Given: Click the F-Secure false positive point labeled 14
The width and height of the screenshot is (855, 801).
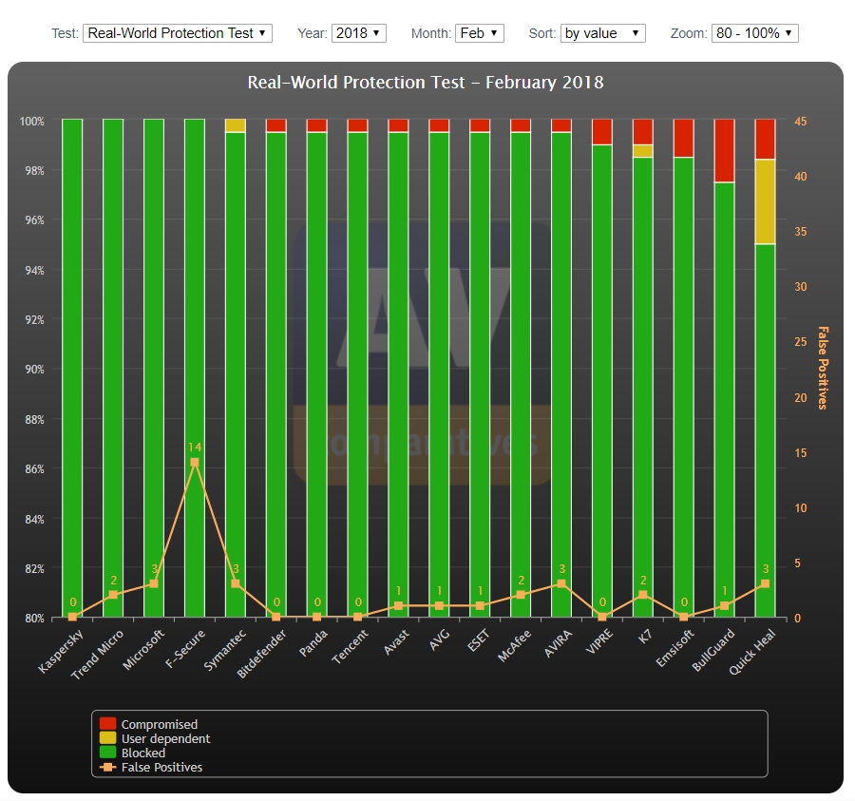Looking at the screenshot, I should click(195, 463).
